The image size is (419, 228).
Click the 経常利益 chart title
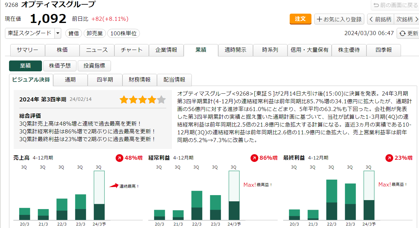click(159, 158)
